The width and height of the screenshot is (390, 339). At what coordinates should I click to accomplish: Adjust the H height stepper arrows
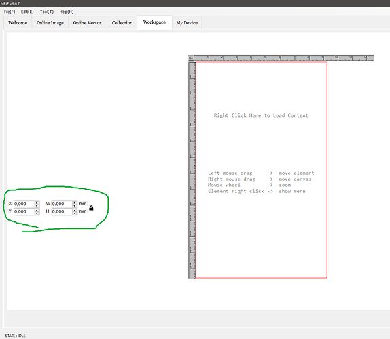(x=75, y=212)
